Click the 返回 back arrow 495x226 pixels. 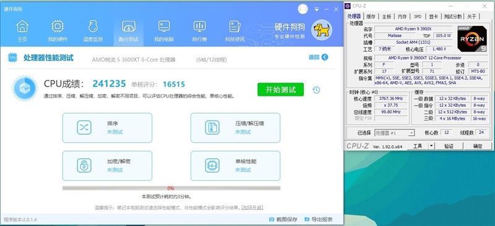[324, 57]
